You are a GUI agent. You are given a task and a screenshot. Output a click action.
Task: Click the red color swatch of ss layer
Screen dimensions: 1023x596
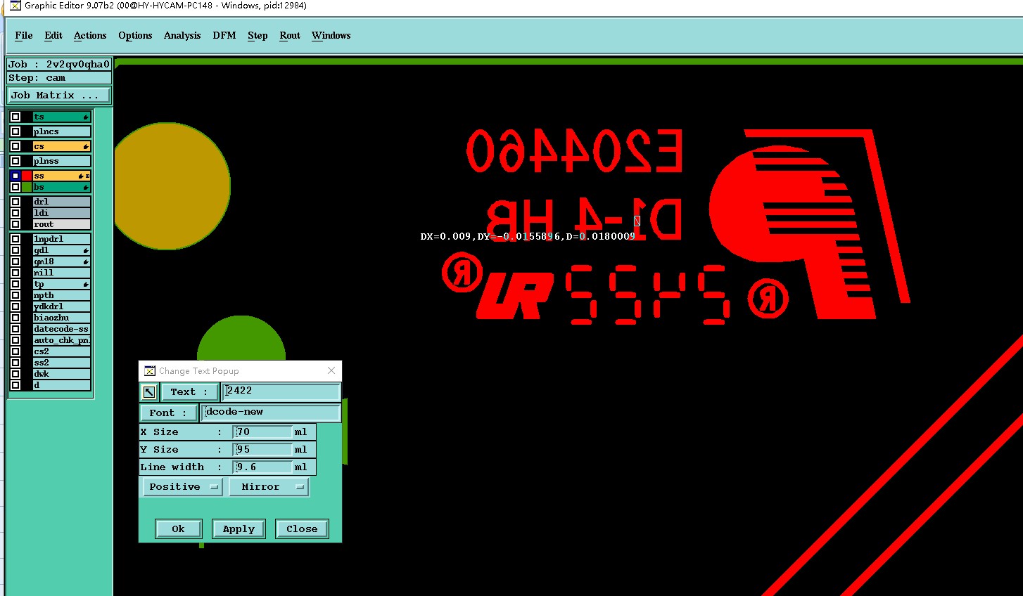click(27, 176)
